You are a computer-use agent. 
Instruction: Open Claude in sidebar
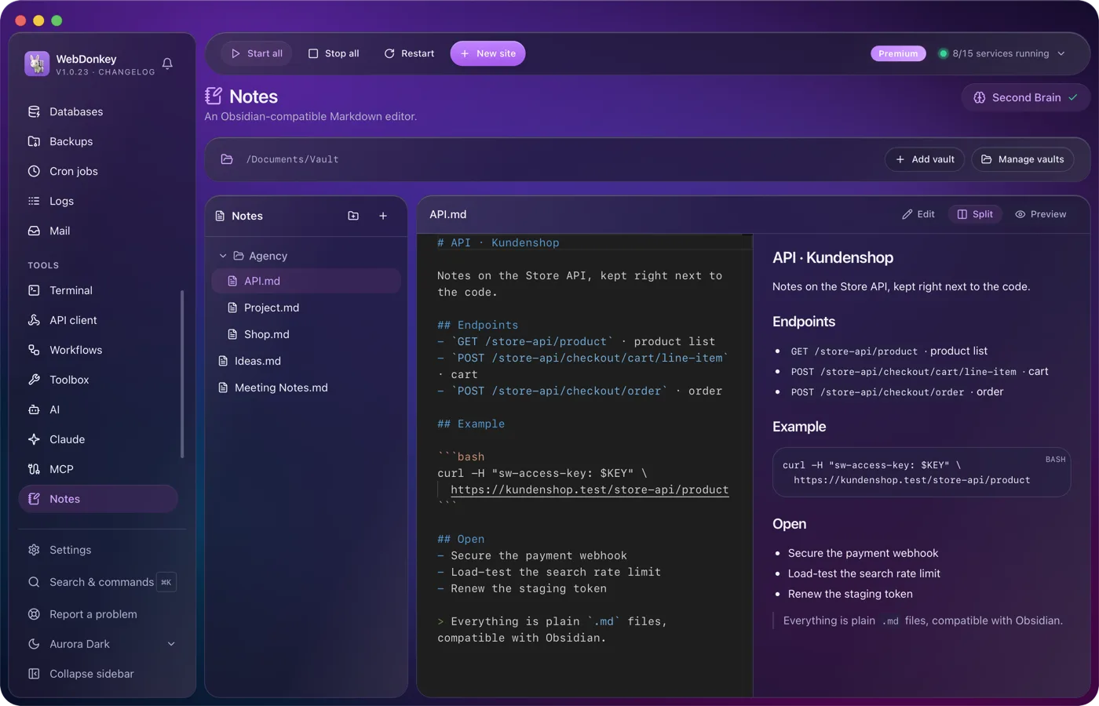99,439
